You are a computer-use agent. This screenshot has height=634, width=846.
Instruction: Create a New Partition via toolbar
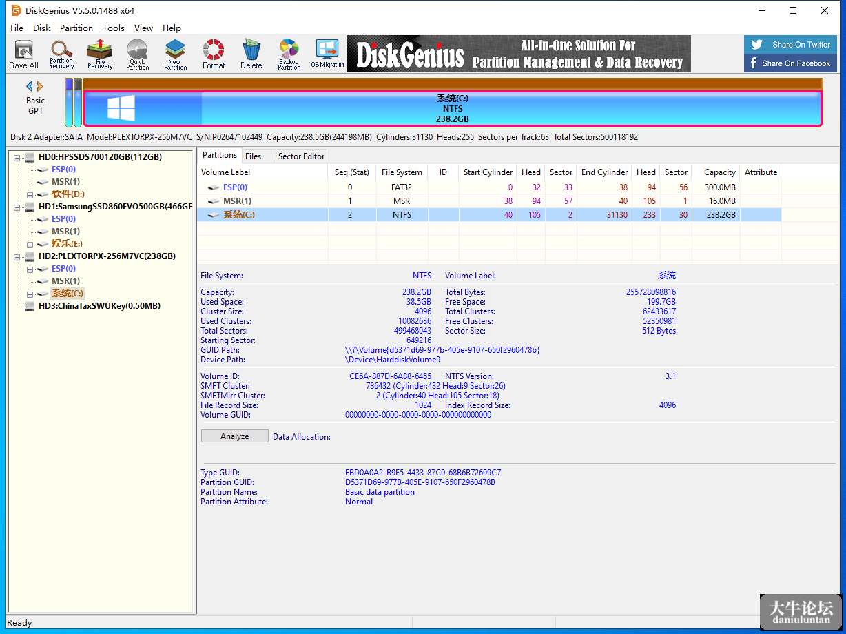click(175, 54)
